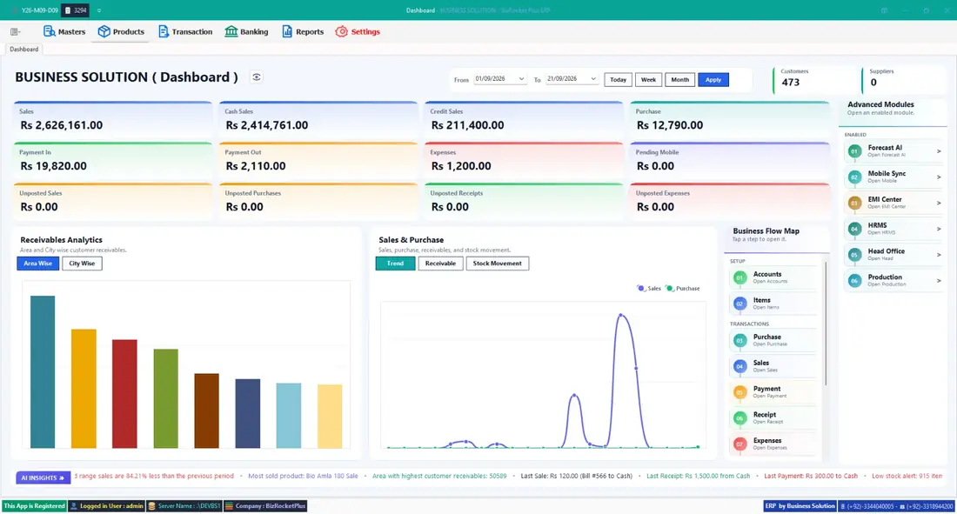The image size is (957, 514).
Task: Click the logged-in user icon in status bar
Action: pyautogui.click(x=74, y=506)
